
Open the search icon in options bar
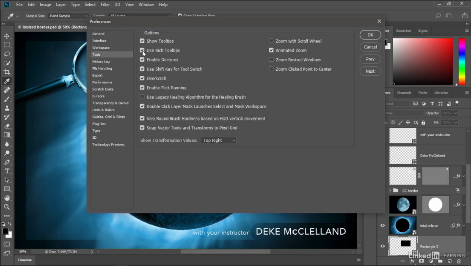click(438, 16)
